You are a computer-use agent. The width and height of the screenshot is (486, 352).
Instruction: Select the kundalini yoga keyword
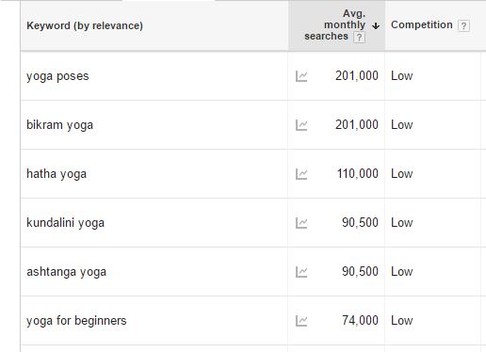(x=65, y=223)
